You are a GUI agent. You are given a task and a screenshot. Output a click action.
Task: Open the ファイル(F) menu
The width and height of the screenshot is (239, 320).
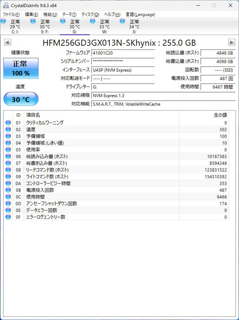11,14
